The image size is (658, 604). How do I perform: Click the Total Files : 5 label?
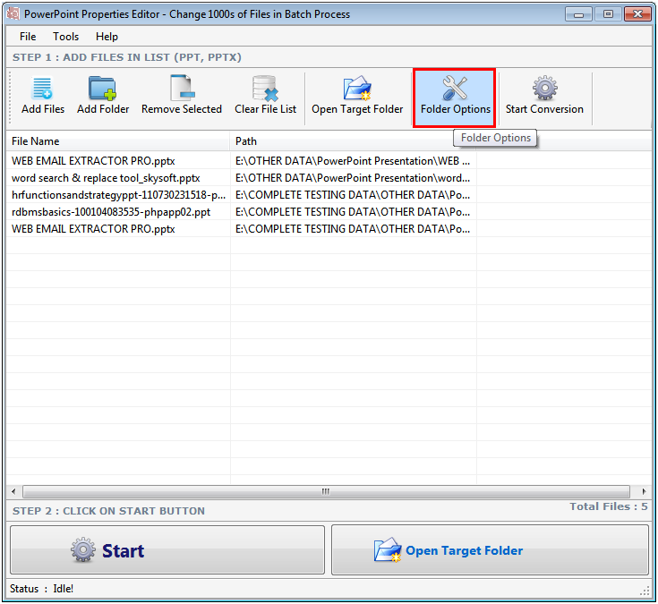coord(609,506)
